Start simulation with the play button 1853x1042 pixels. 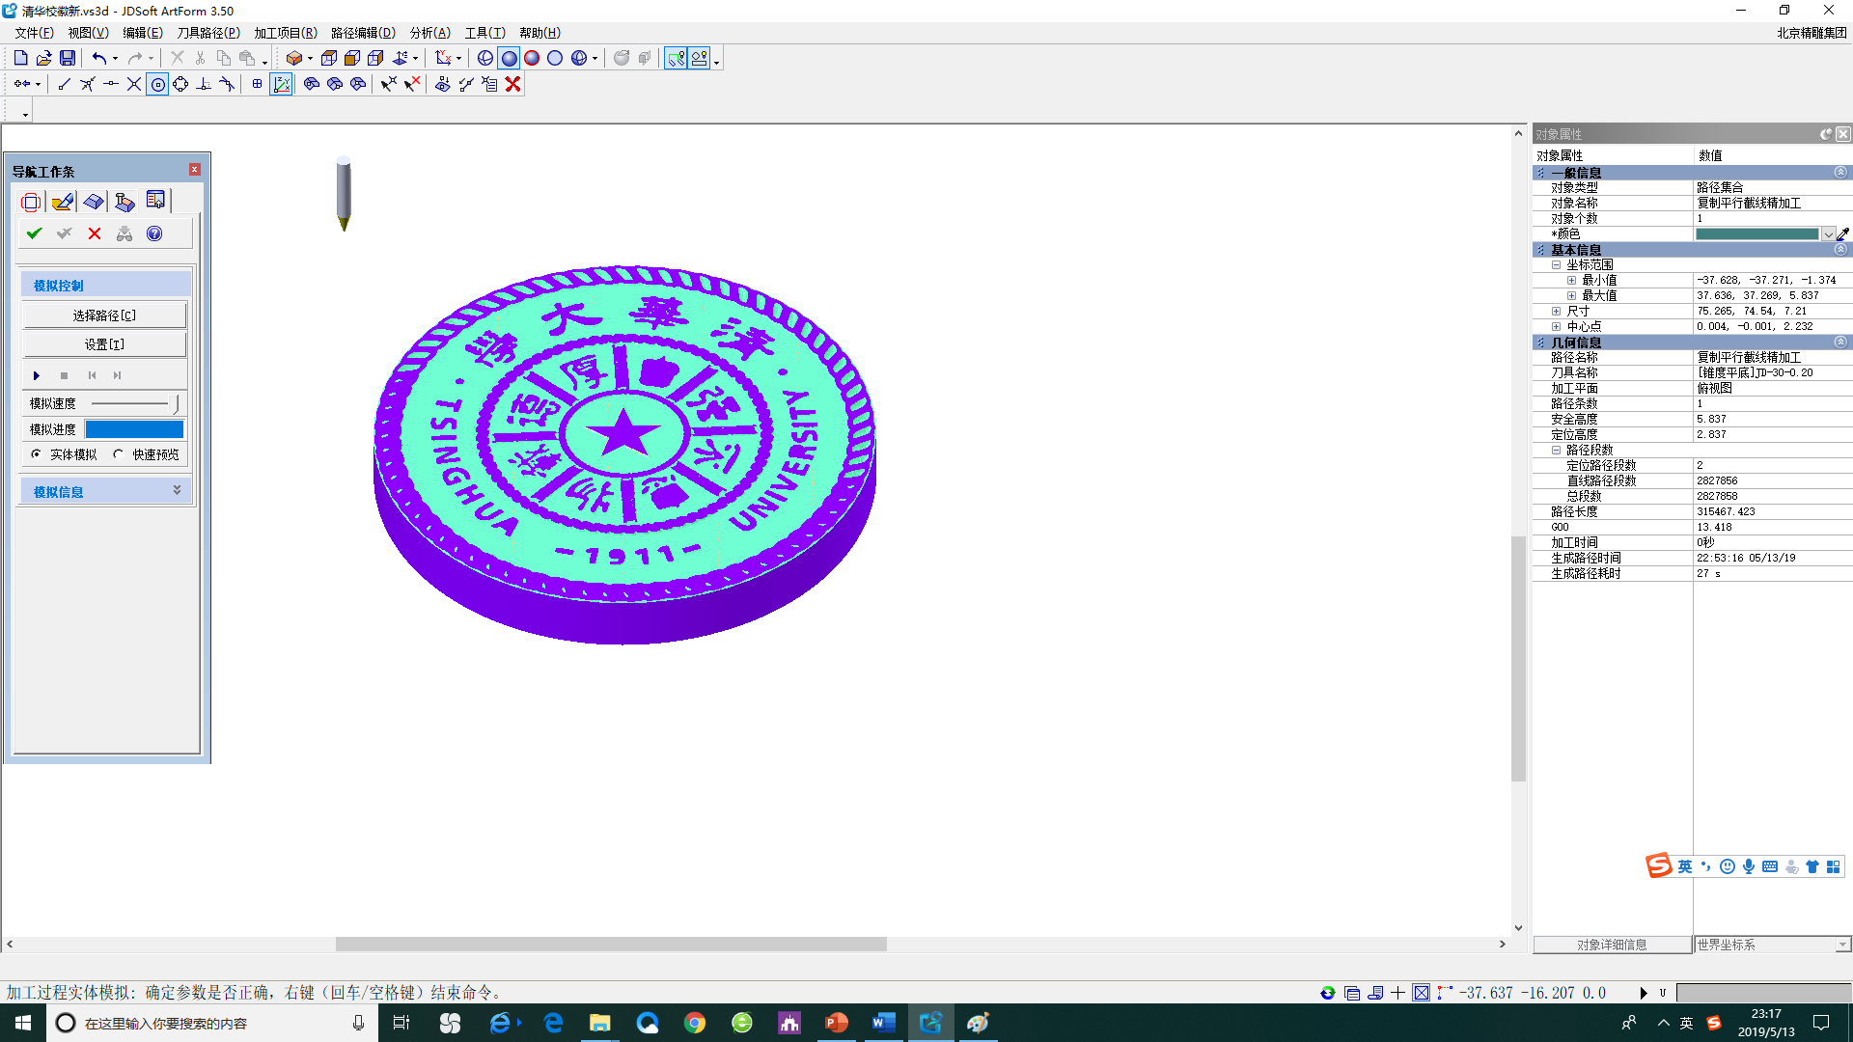click(x=37, y=375)
